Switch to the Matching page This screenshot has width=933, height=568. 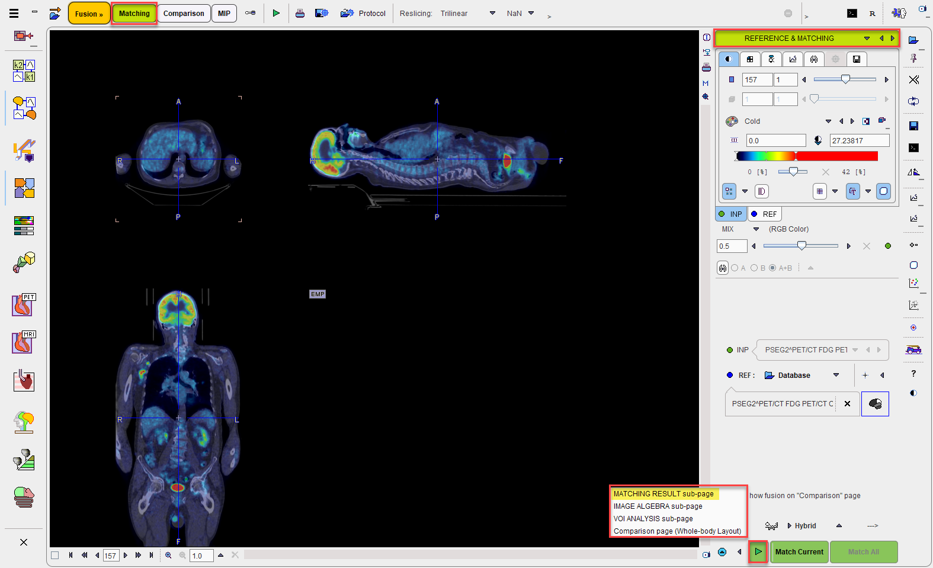coord(134,13)
